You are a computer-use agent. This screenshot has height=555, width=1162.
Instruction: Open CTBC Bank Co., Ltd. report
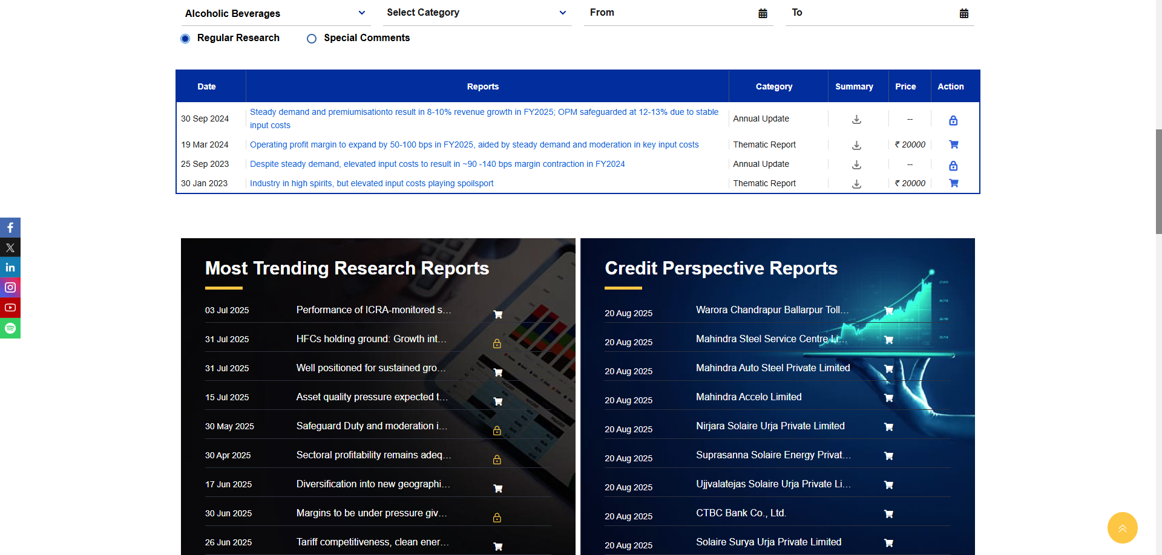[741, 513]
